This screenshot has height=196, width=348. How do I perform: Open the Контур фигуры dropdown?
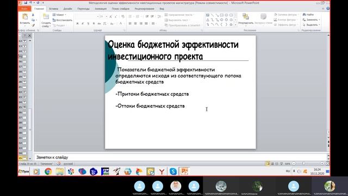click(x=286, y=20)
